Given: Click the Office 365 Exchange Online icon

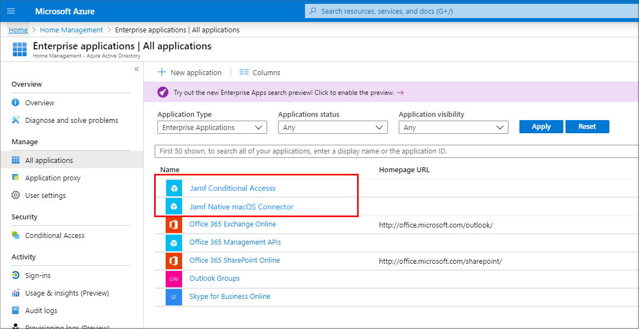Looking at the screenshot, I should click(x=174, y=225).
